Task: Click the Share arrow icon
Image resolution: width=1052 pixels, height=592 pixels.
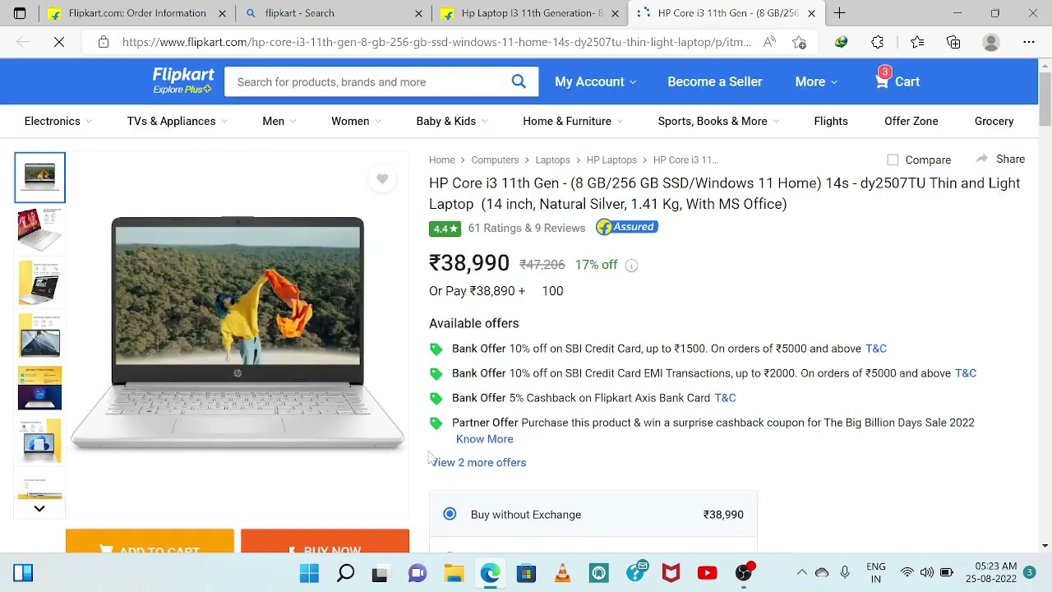Action: coord(981,159)
